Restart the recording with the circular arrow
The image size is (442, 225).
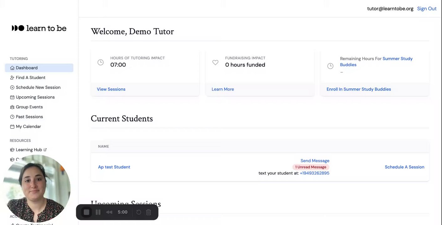coord(139,212)
